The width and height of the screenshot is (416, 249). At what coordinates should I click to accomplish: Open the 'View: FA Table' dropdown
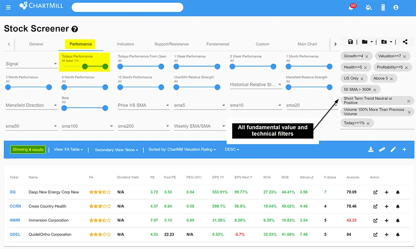click(x=68, y=149)
